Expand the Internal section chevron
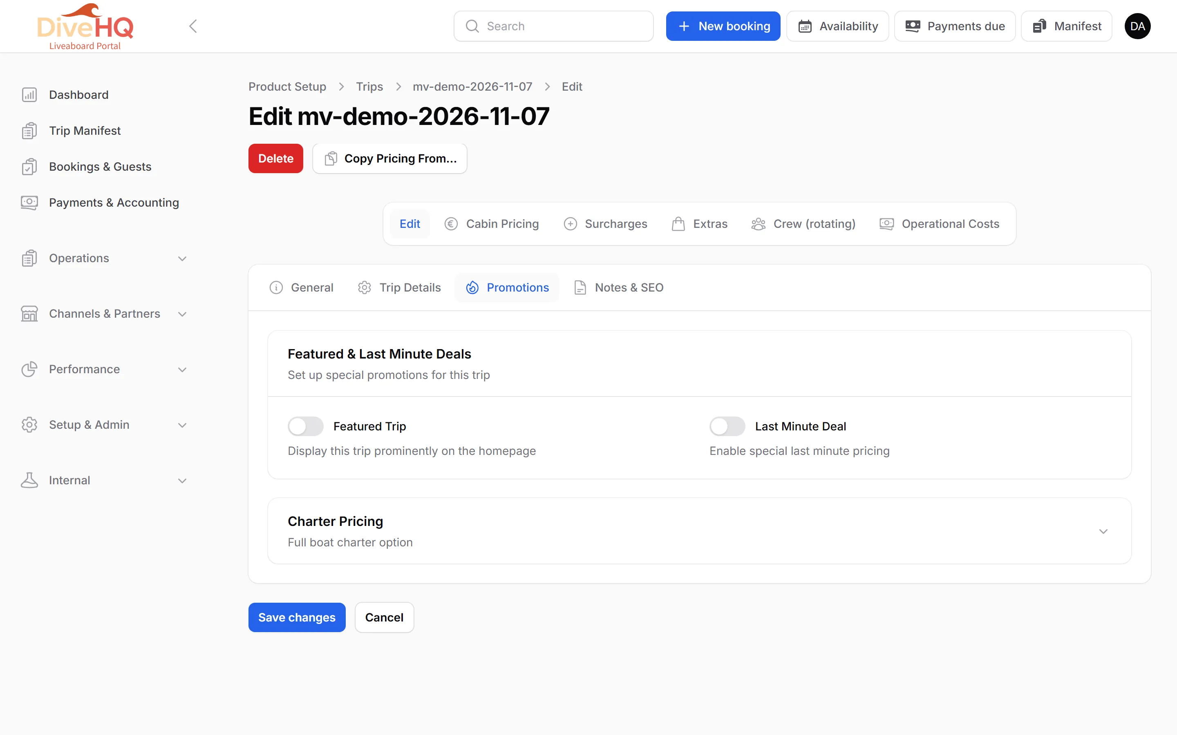 coord(182,481)
